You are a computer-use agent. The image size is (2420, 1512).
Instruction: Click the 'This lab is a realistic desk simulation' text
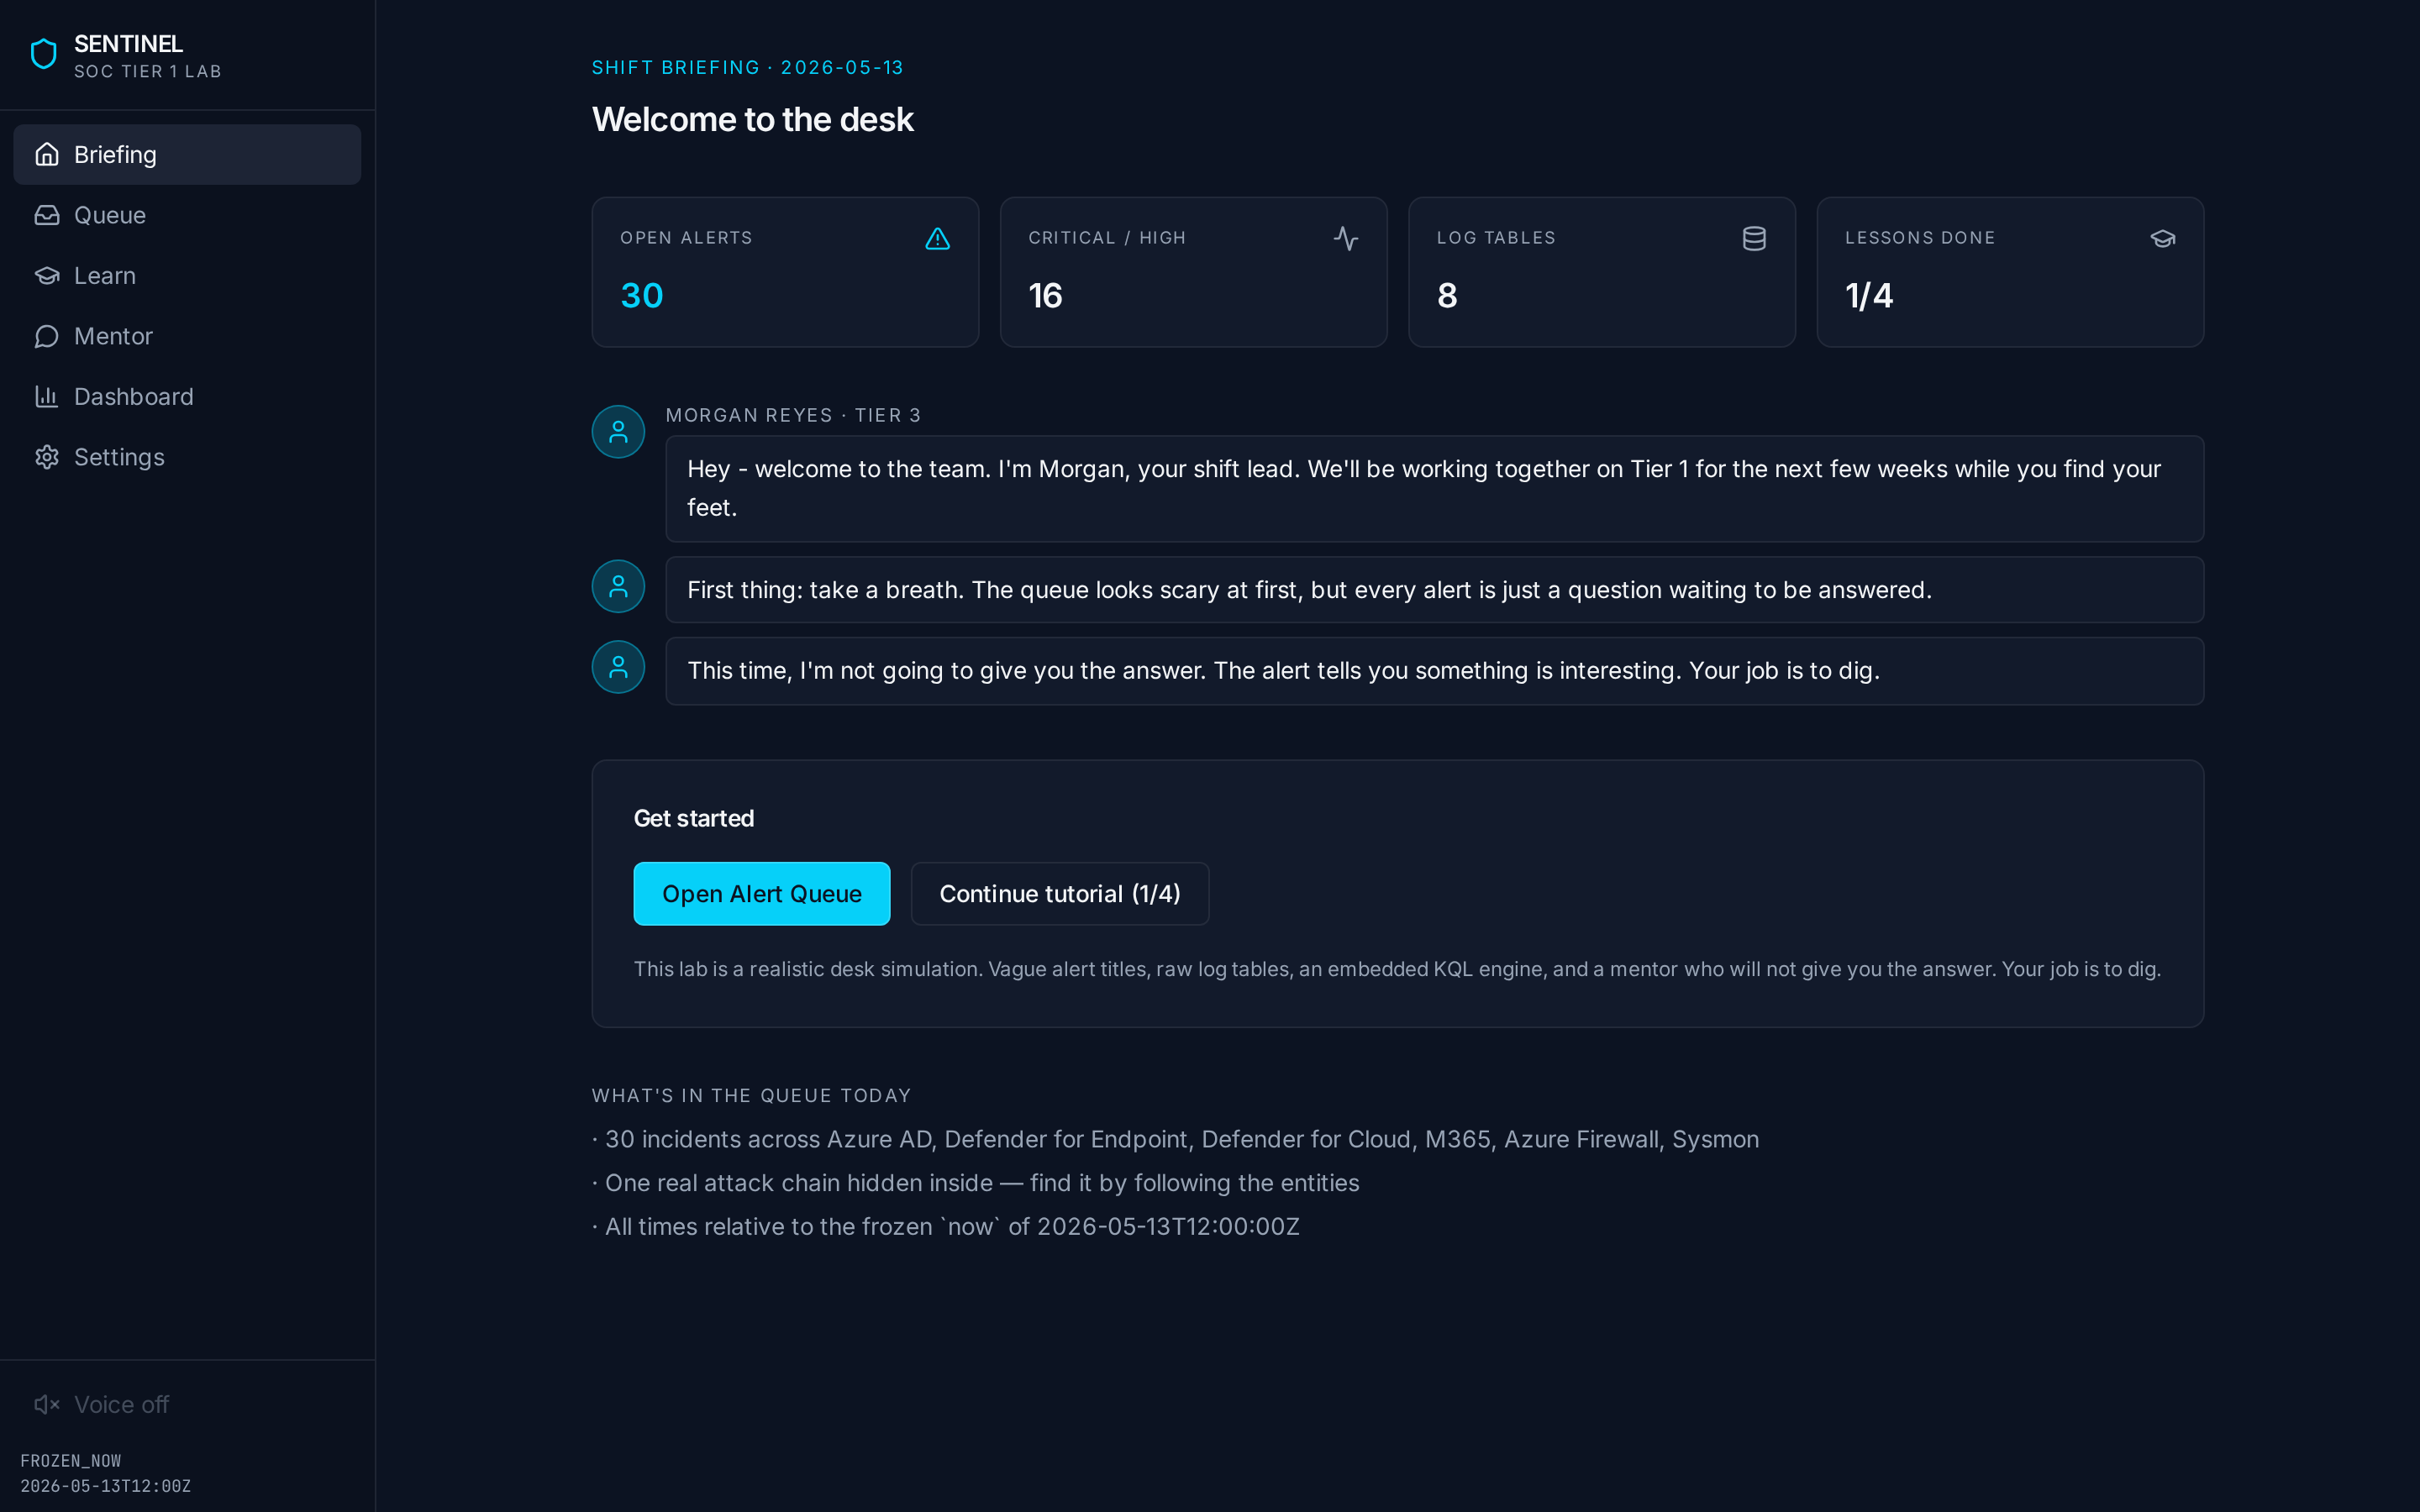(x=1397, y=969)
